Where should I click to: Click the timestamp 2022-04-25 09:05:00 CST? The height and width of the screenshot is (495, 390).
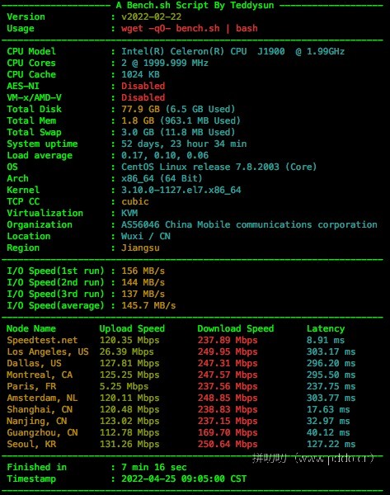click(184, 478)
